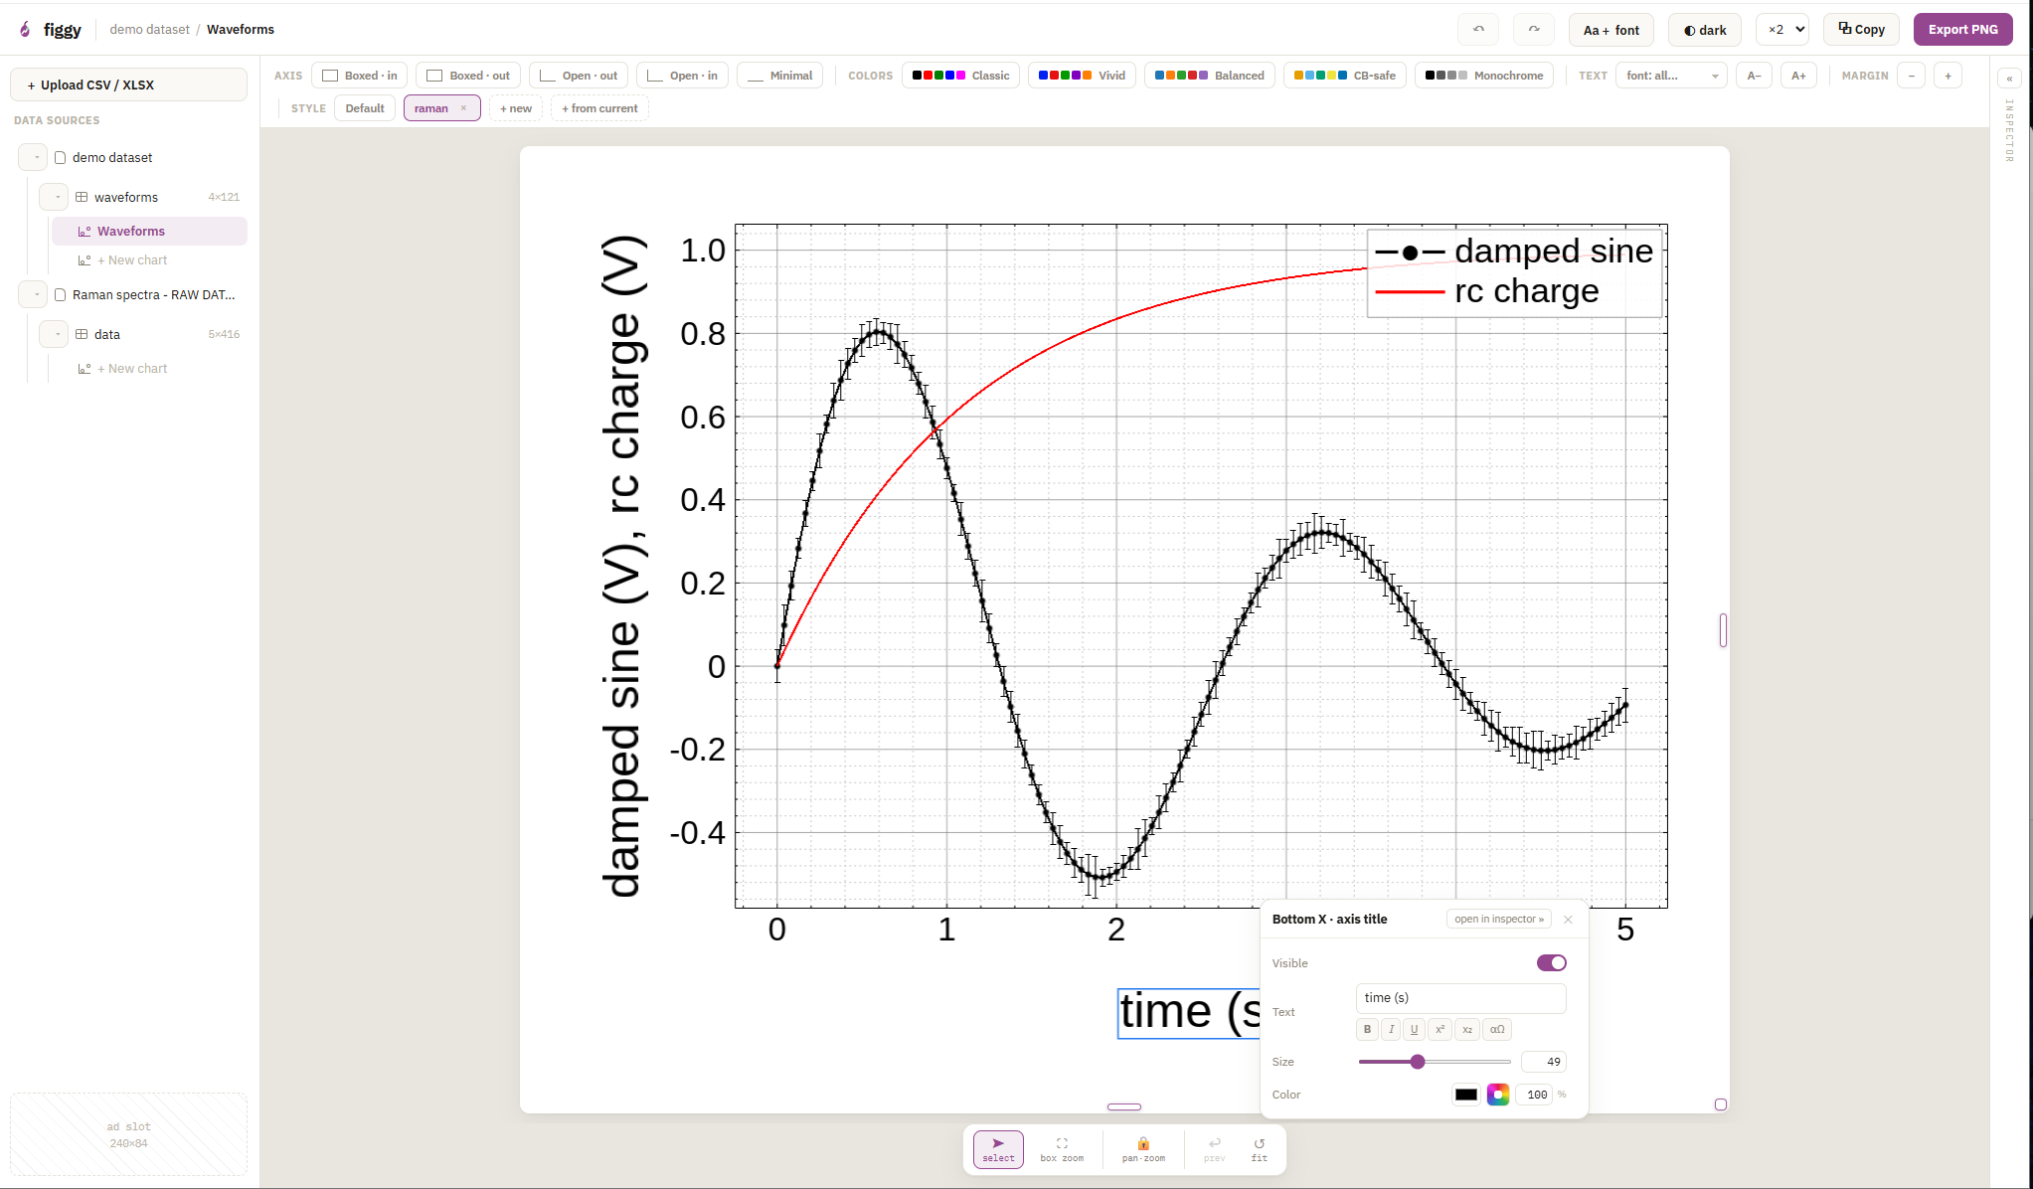Expand the inspector panel chevron

click(x=2009, y=79)
